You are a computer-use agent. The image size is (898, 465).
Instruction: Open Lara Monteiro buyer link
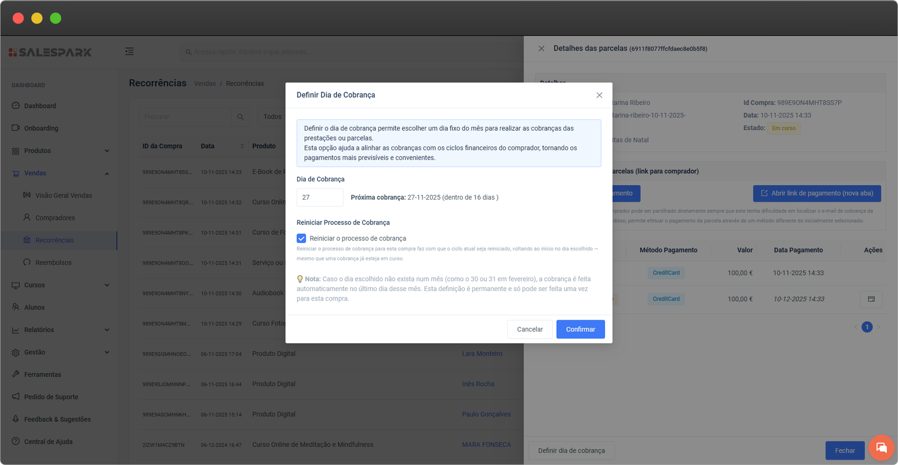482,354
